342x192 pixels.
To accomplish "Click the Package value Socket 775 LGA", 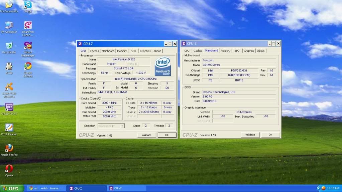I will (x=124, y=68).
